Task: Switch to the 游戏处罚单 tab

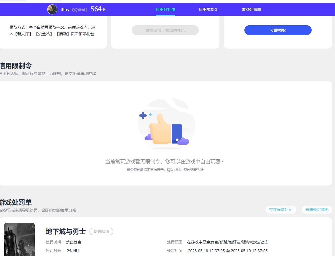Action: point(251,9)
